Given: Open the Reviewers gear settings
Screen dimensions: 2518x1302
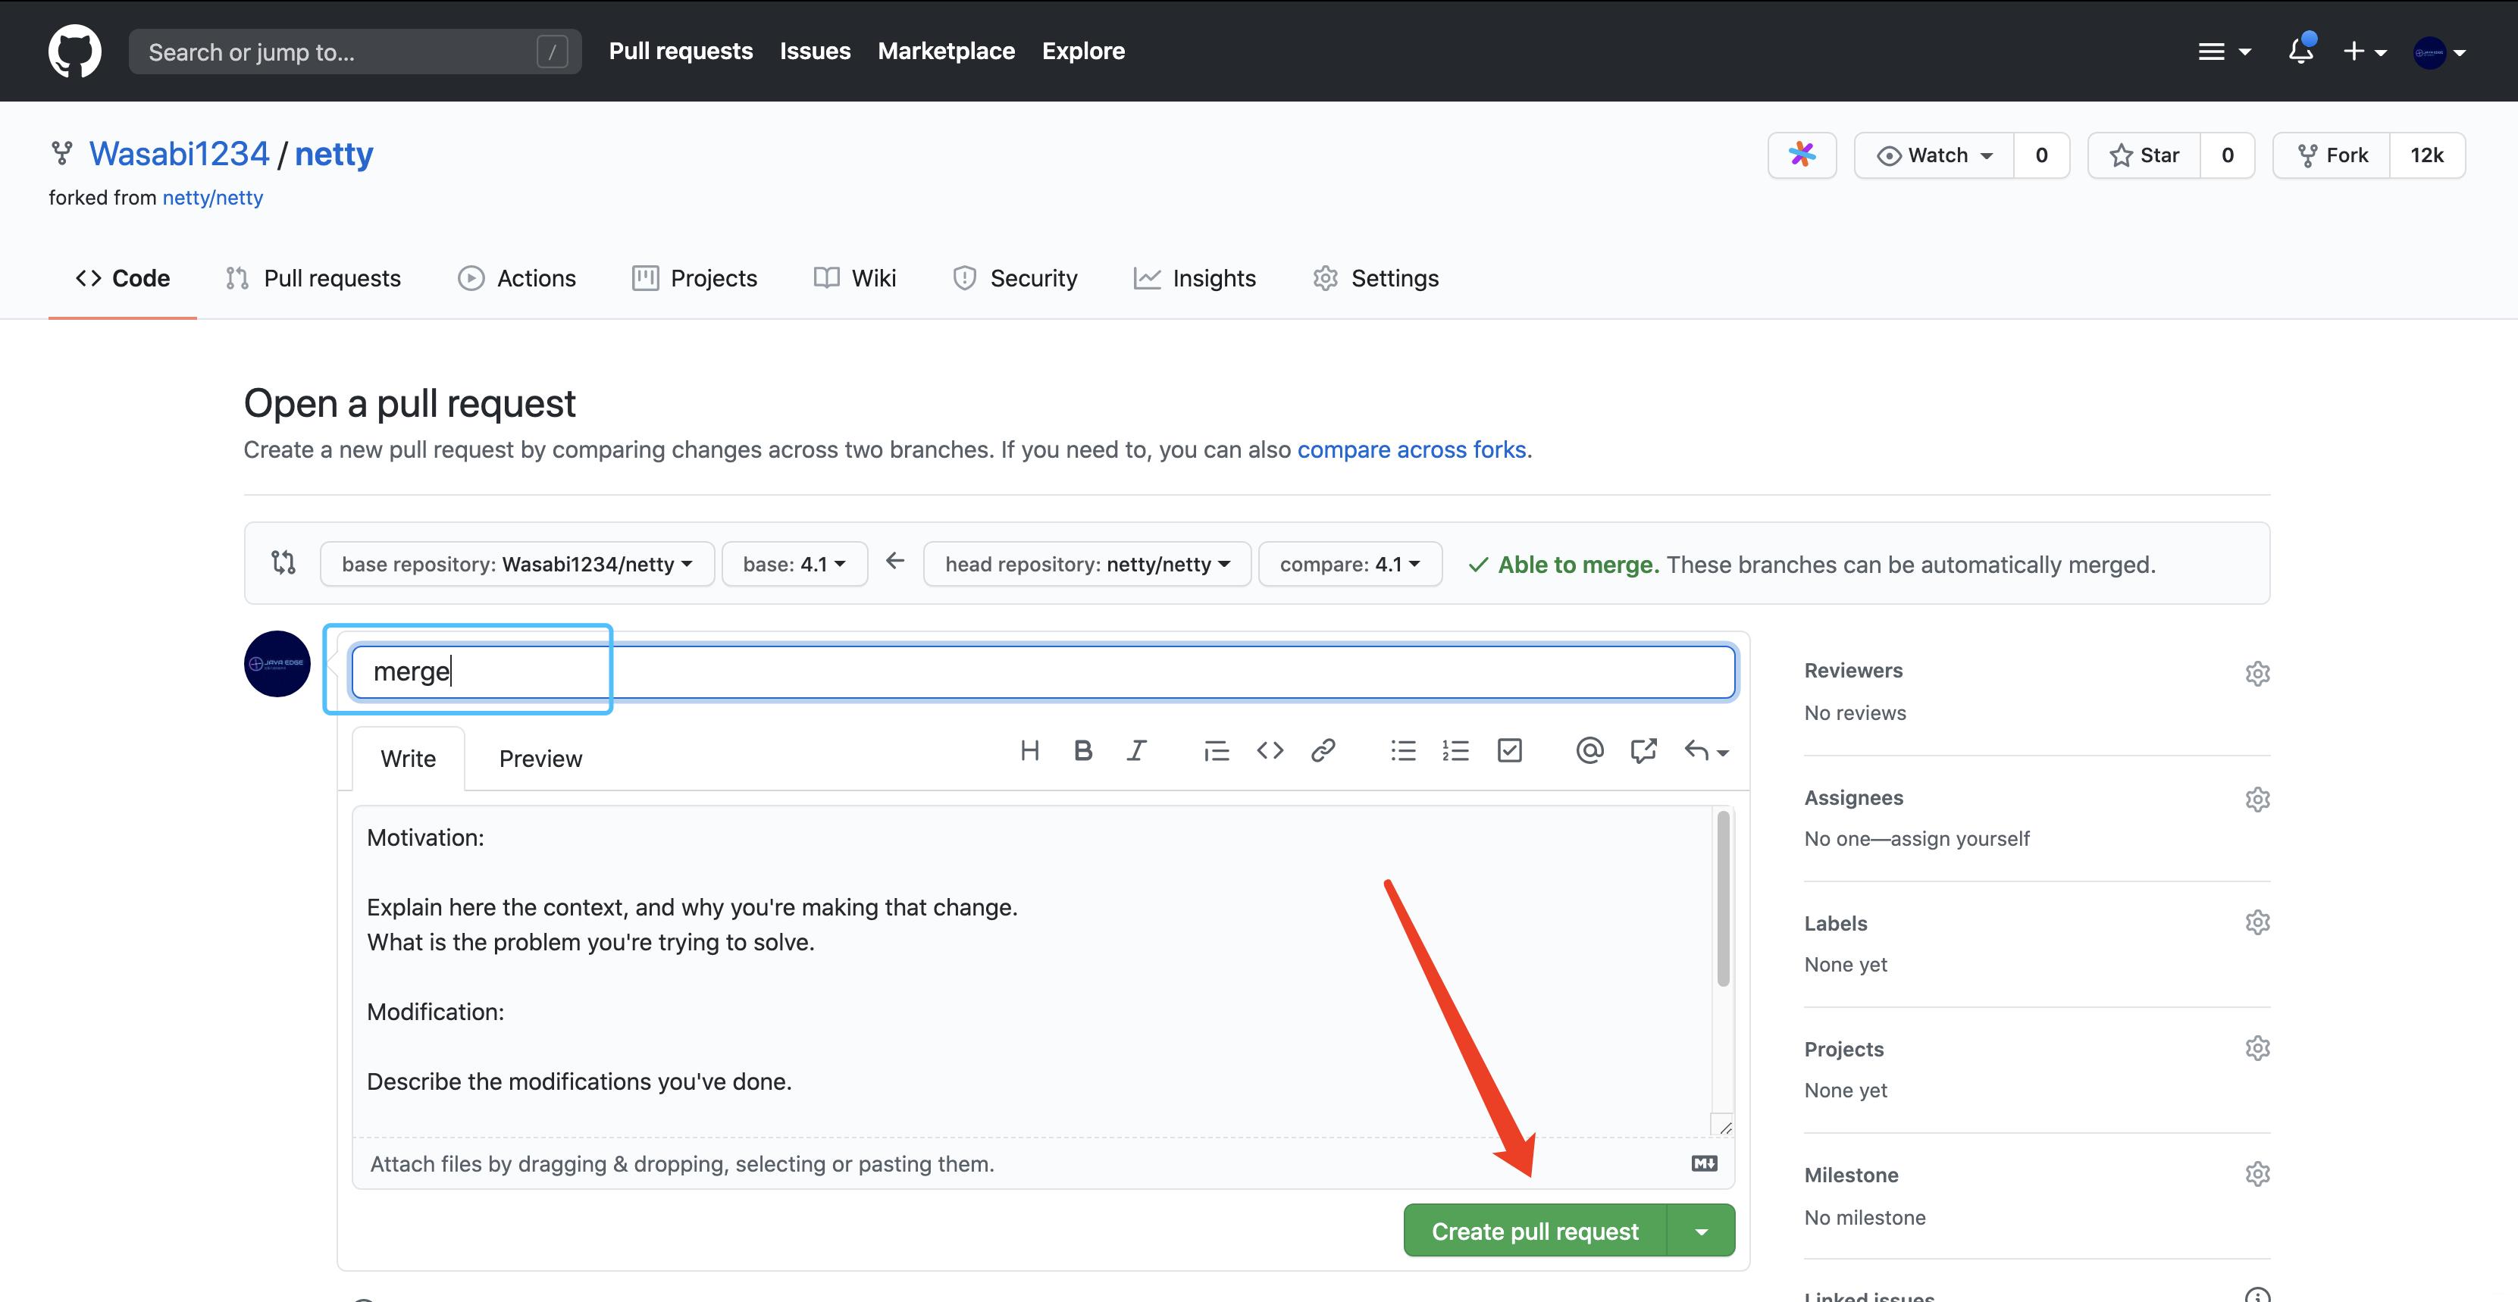Looking at the screenshot, I should pos(2257,674).
